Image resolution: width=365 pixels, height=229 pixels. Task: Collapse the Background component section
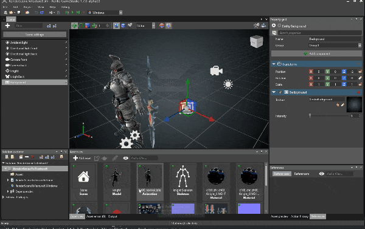click(x=274, y=92)
